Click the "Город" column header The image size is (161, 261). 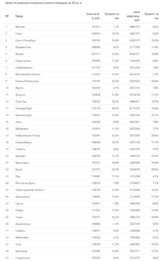point(19,16)
